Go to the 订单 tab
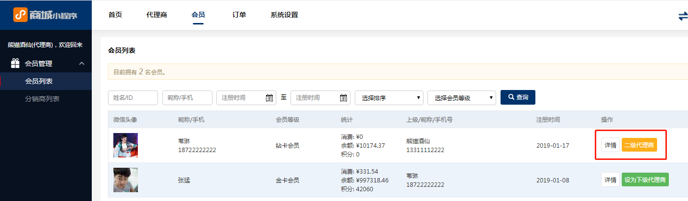The height and width of the screenshot is (201, 688). click(239, 15)
